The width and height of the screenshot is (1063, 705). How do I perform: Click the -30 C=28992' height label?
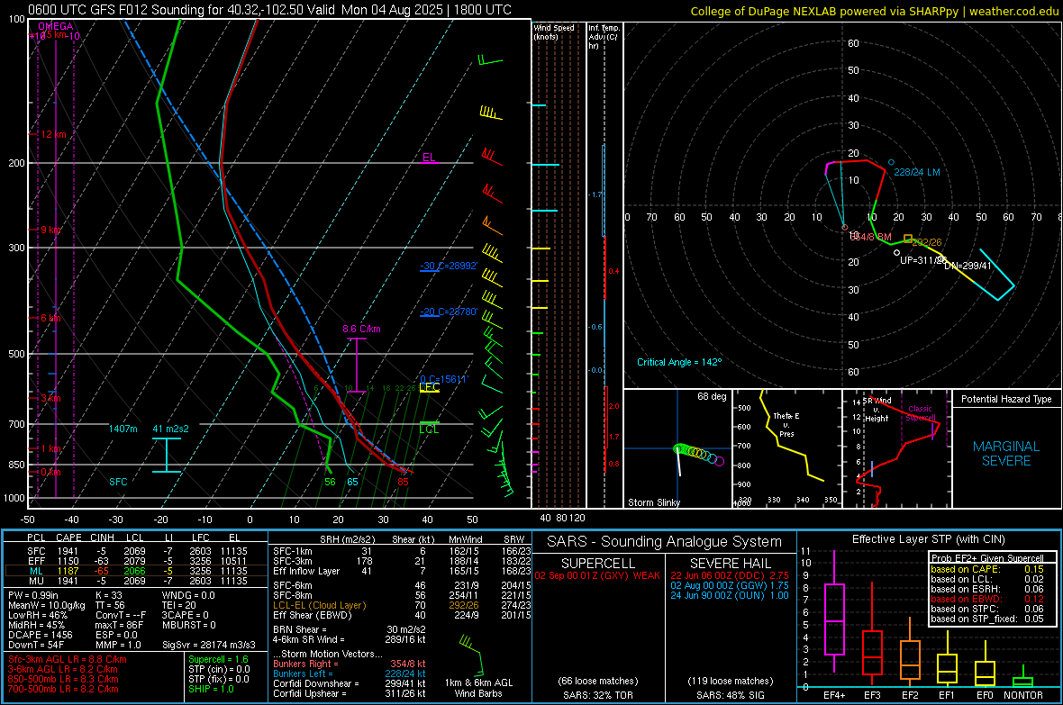(x=449, y=266)
